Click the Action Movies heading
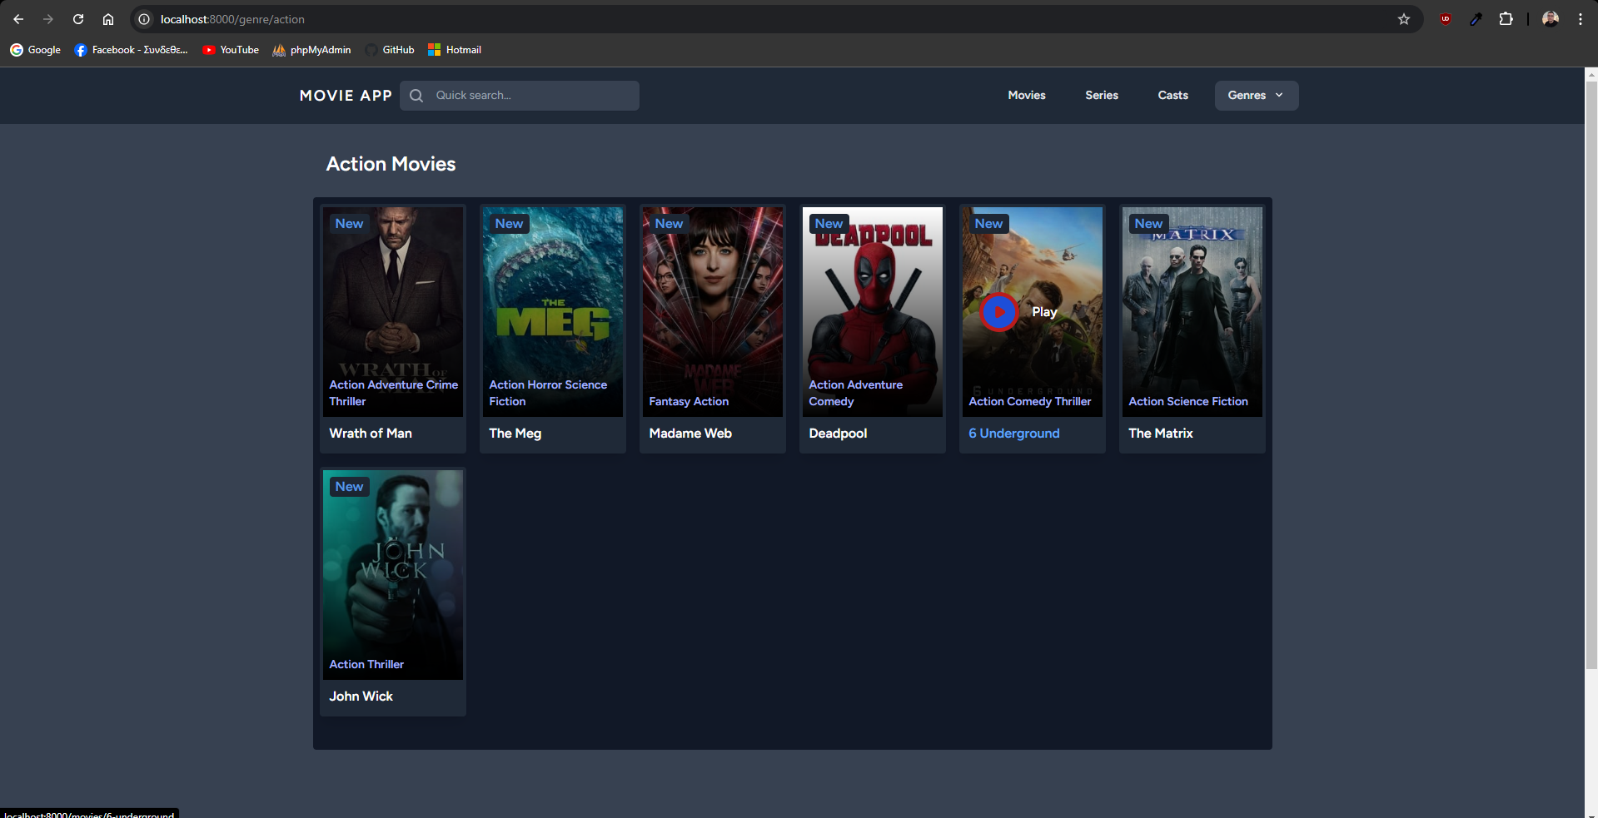This screenshot has width=1598, height=818. click(391, 164)
